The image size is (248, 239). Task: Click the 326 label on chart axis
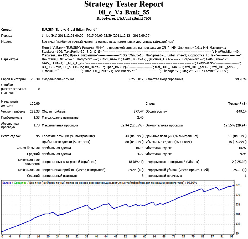point(238,185)
